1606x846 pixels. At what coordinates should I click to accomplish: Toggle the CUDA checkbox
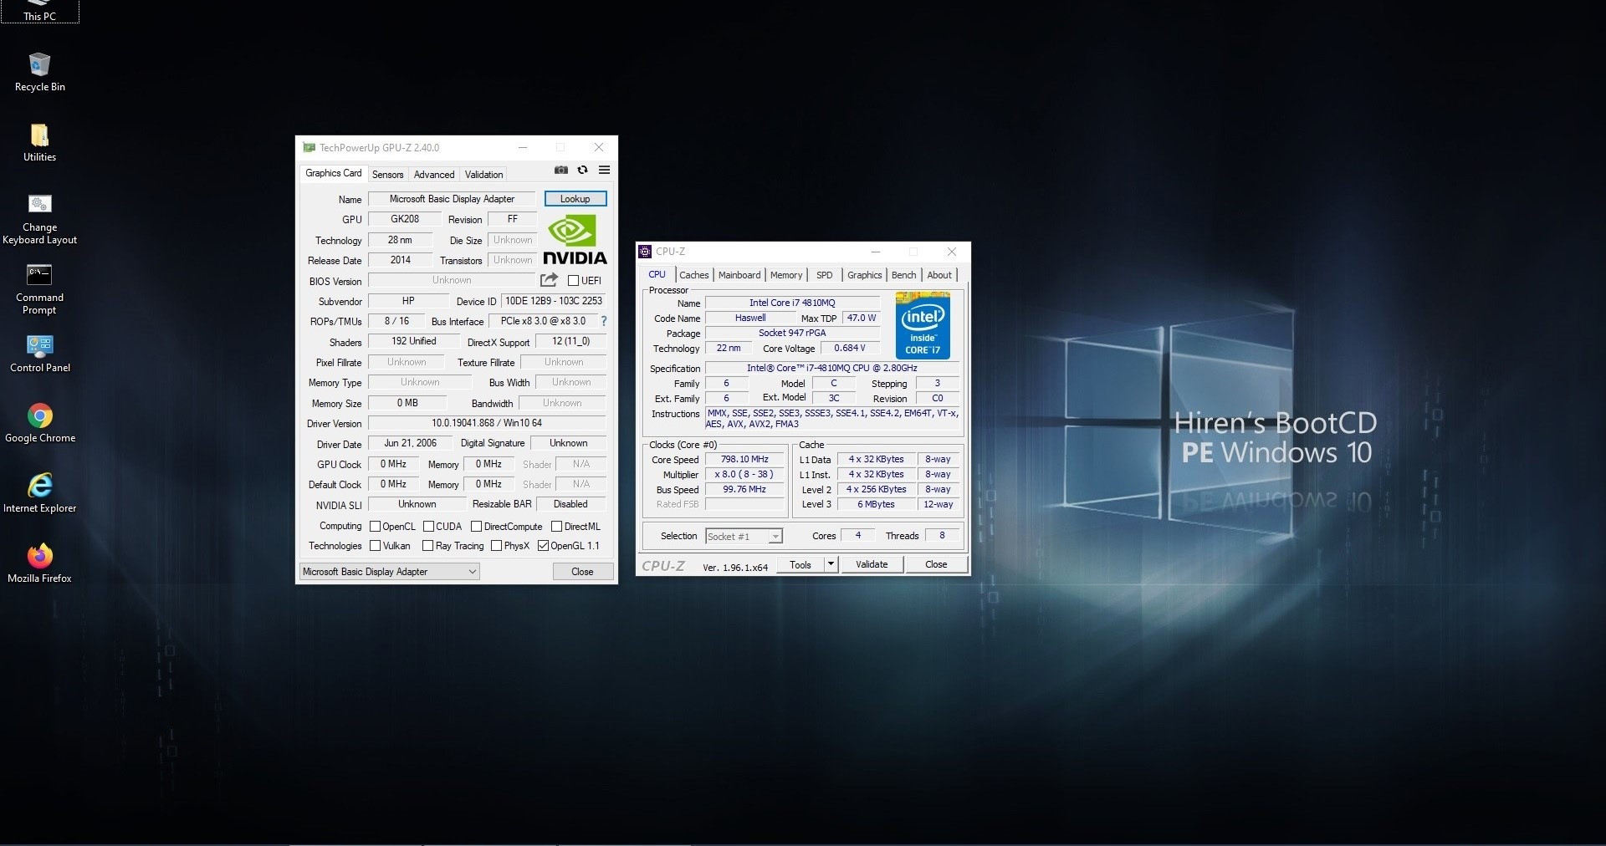(x=428, y=527)
